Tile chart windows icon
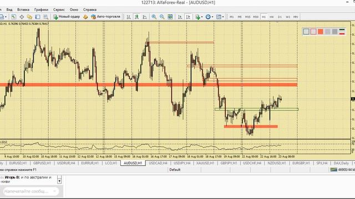The image size is (355, 199). (x=170, y=17)
